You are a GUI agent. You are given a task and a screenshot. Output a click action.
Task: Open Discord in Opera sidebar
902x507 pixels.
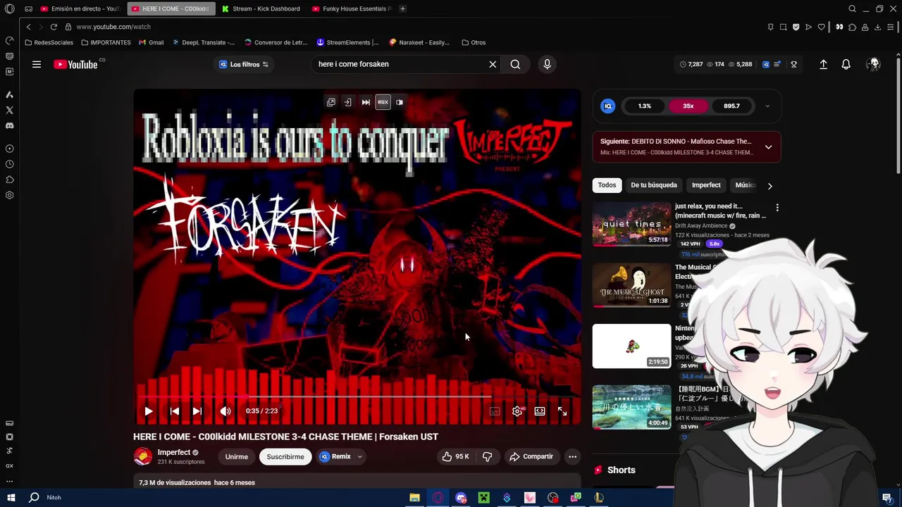tap(9, 125)
